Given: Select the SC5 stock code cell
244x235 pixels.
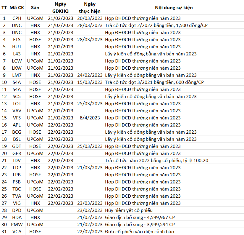Looking at the screenshot, I should click(17, 97).
